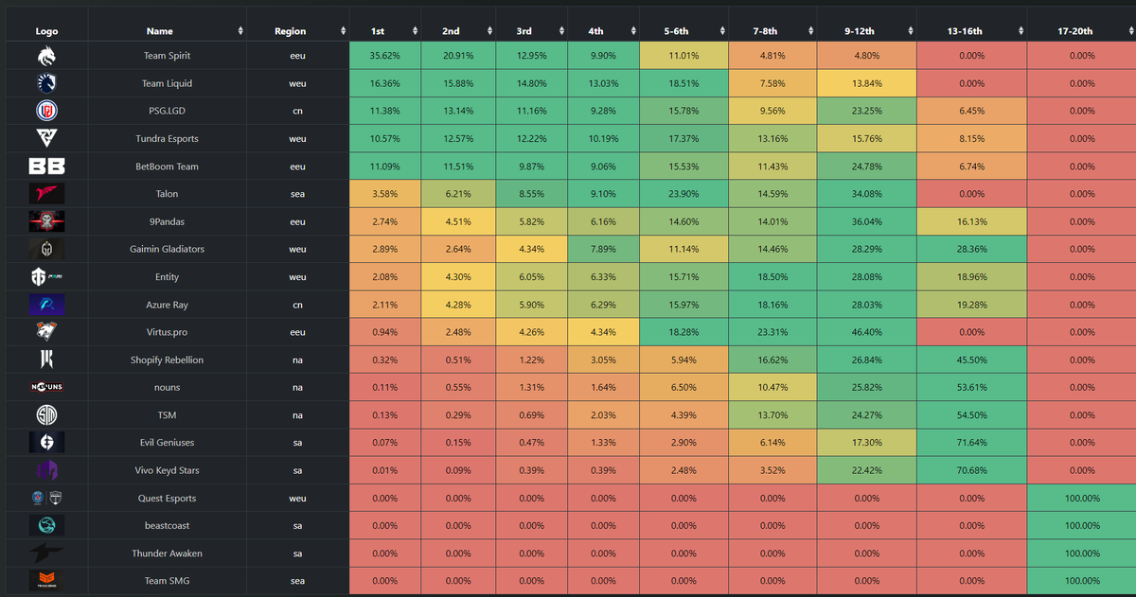Viewport: 1136px width, 597px height.
Task: Click the BetBoom Team BB logo
Action: pos(46,167)
